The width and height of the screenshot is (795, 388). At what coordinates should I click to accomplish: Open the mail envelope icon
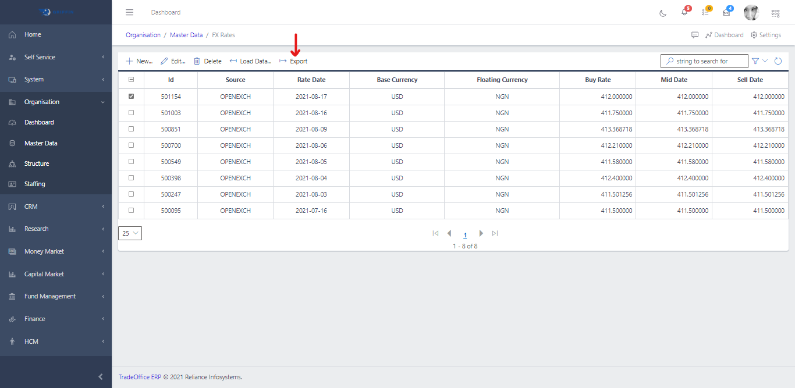(726, 12)
